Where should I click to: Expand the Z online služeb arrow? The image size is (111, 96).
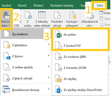pyautogui.click(x=49, y=67)
